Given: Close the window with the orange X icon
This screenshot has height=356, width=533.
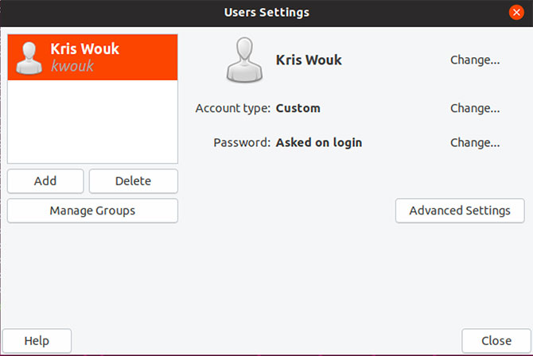Looking at the screenshot, I should tap(517, 13).
